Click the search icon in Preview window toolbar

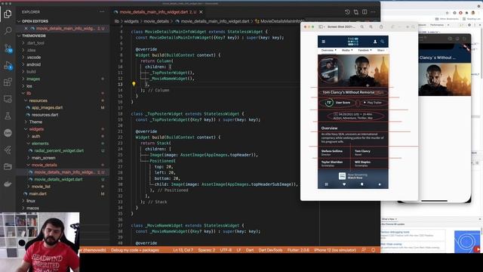coord(414,27)
